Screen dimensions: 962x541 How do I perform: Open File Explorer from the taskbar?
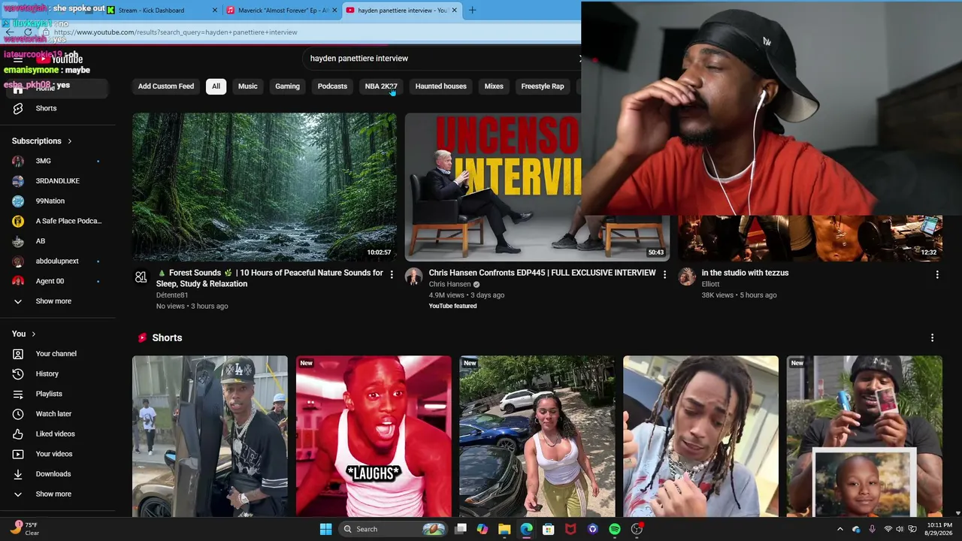[504, 529]
